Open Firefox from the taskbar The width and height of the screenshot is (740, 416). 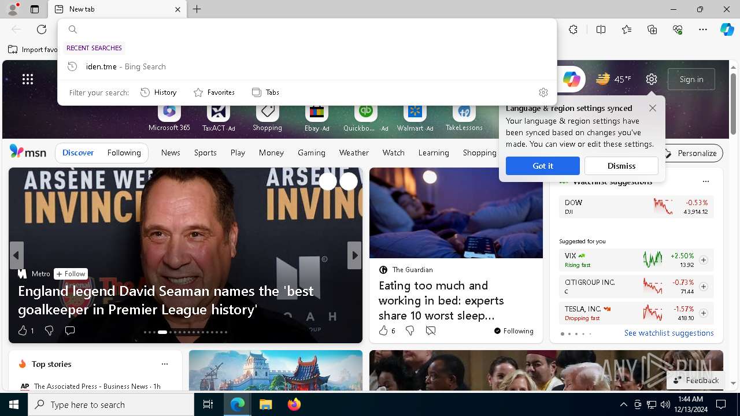[x=294, y=404]
